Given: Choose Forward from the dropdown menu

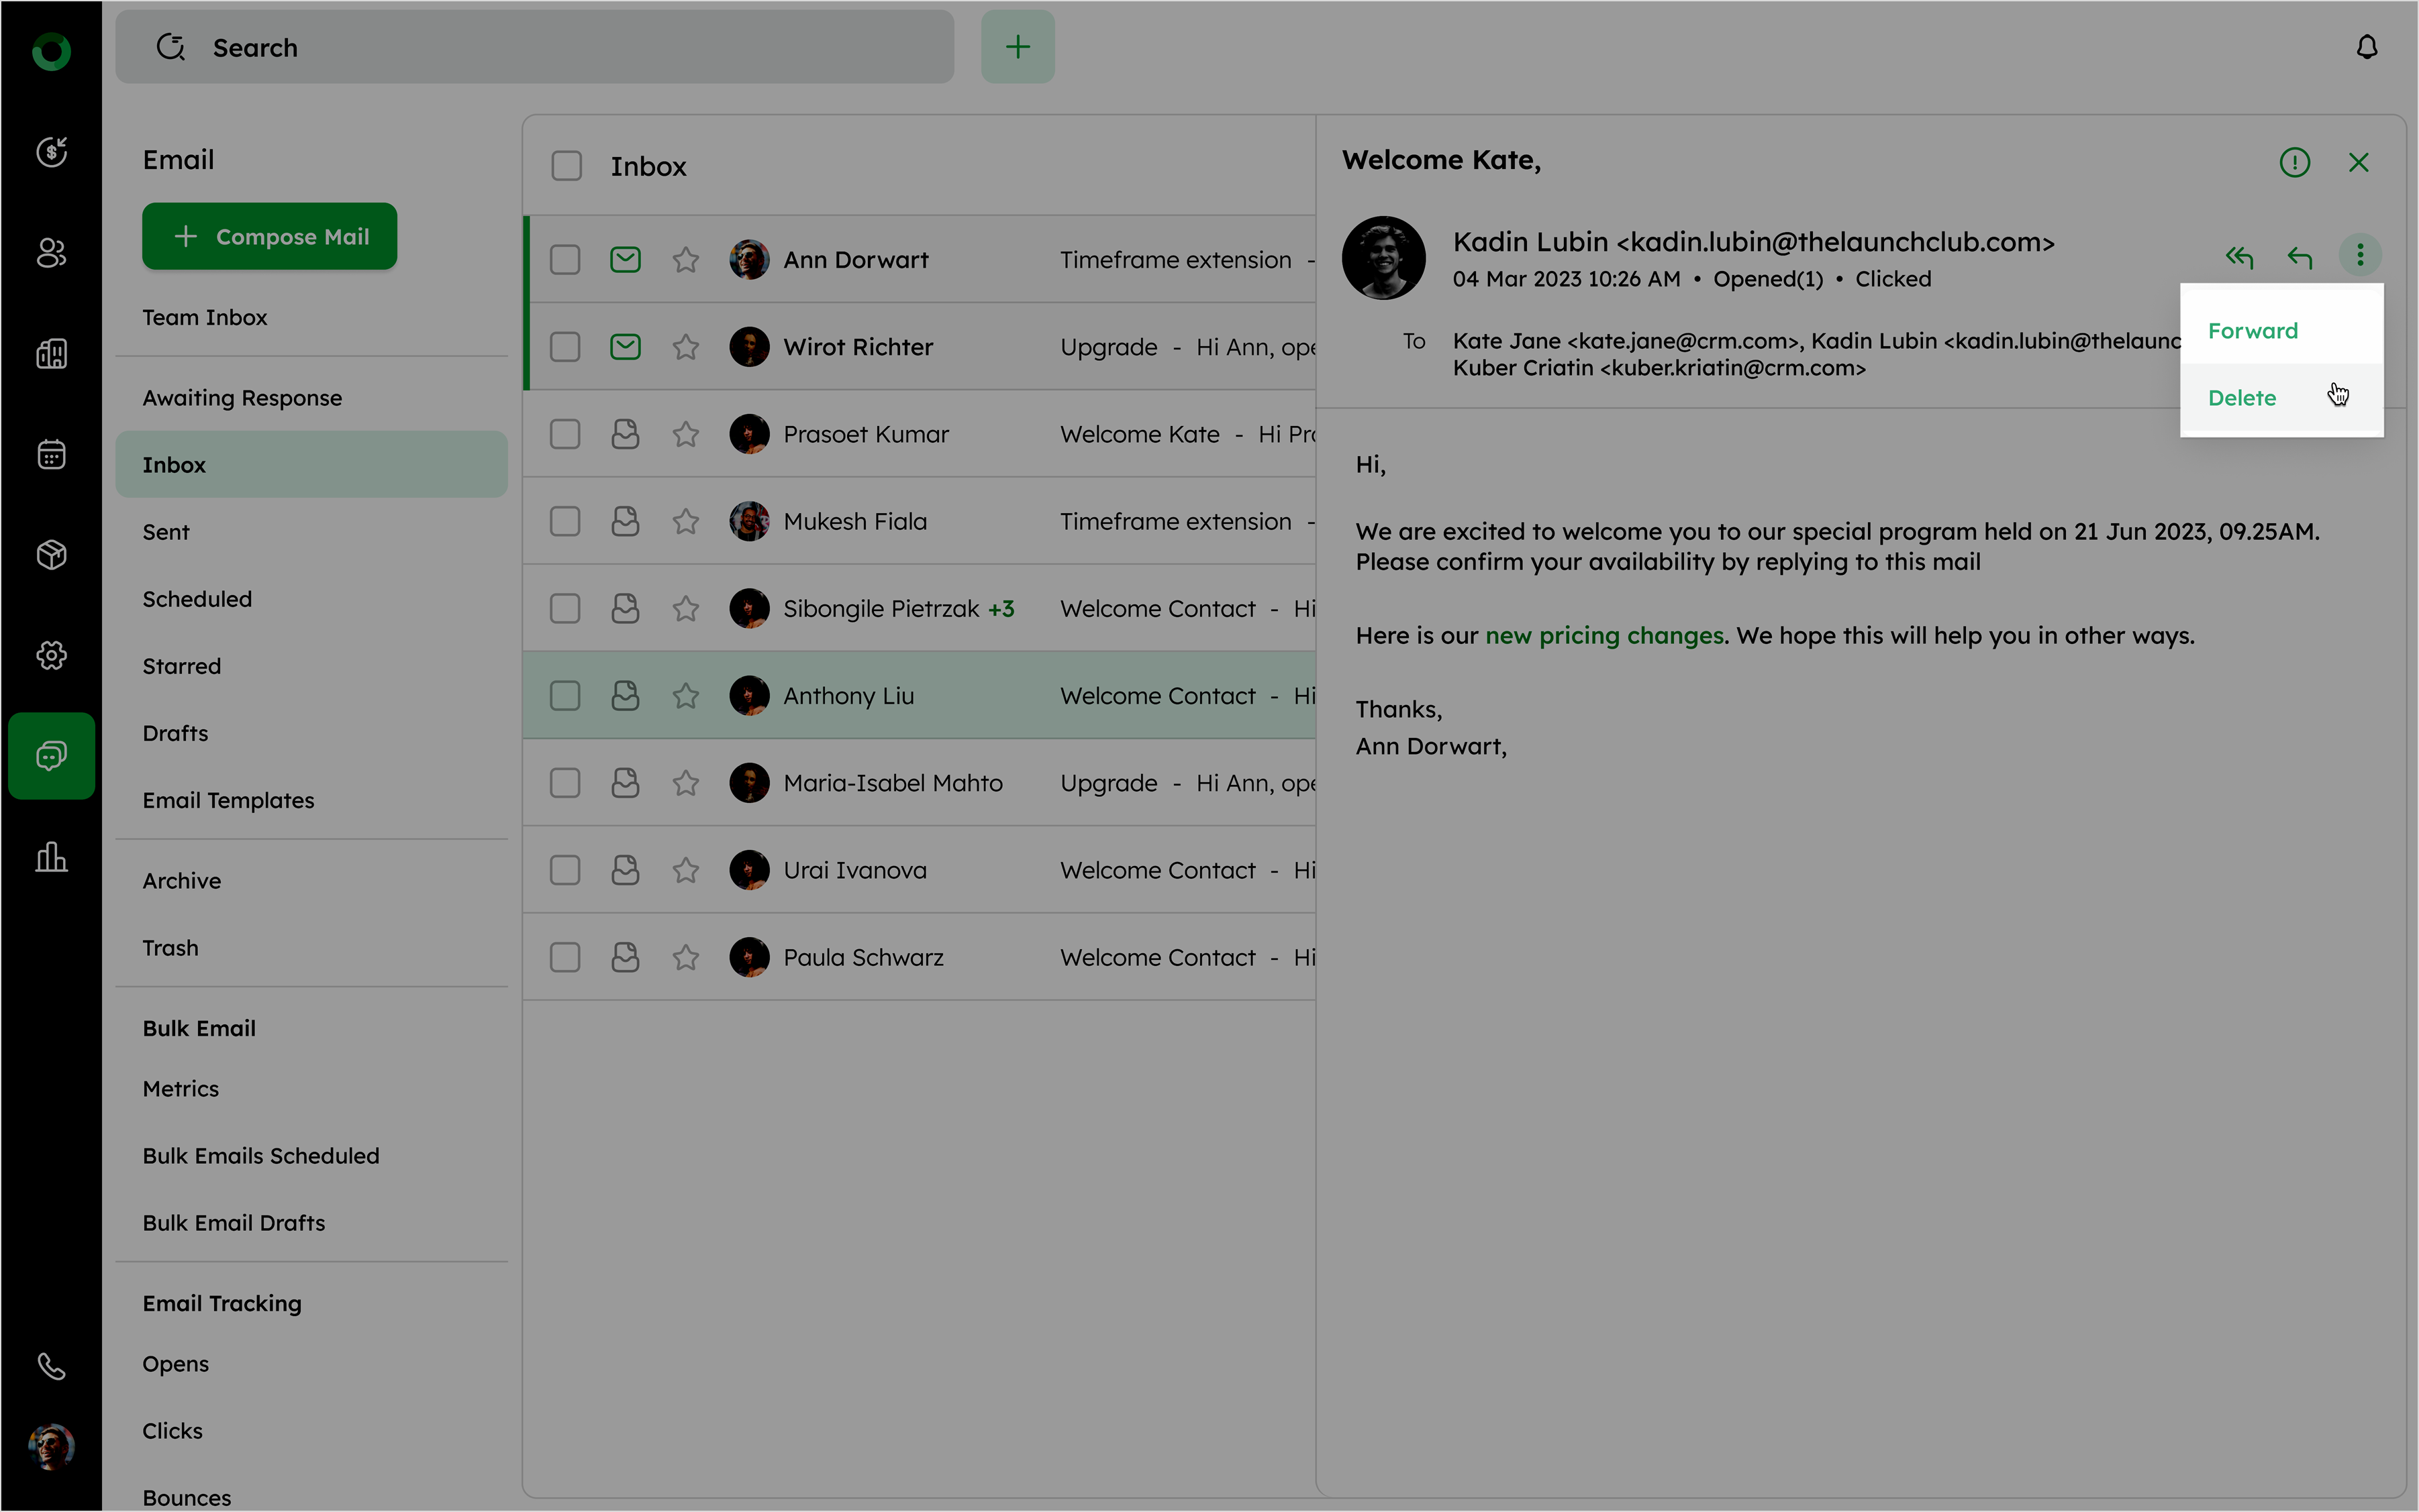Looking at the screenshot, I should [x=2252, y=331].
